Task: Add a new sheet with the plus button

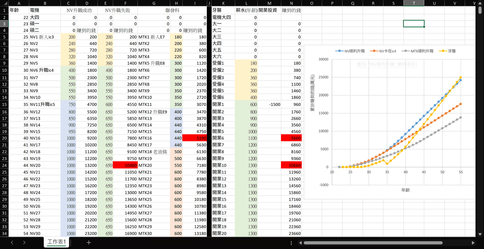Action: click(x=88, y=243)
